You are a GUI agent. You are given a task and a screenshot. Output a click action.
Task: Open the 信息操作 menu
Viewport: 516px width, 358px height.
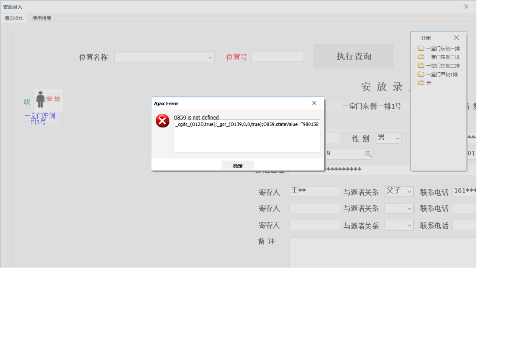(14, 18)
